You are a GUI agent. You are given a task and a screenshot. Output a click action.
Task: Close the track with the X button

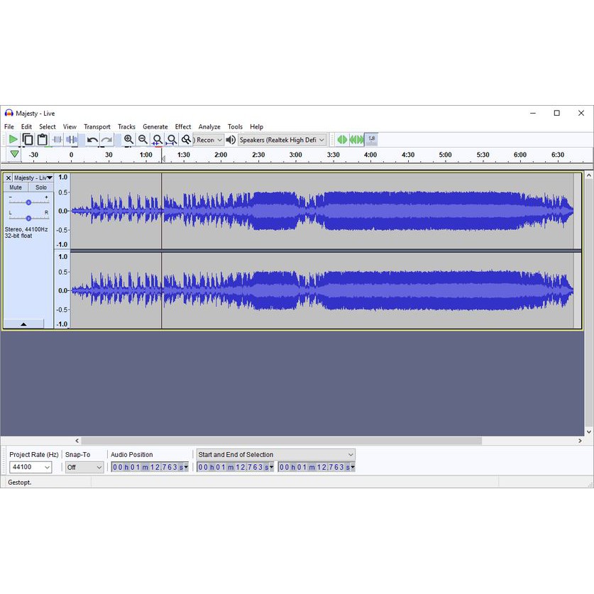tap(9, 177)
